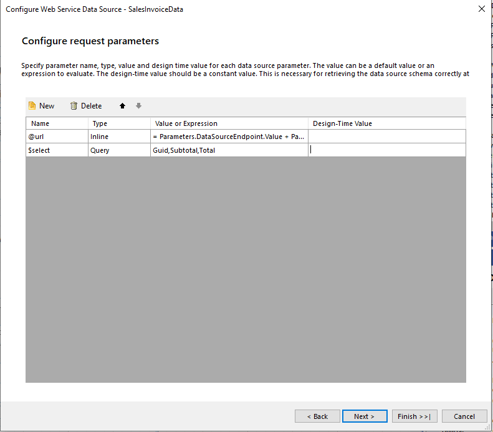Viewport: 493px width, 432px height.
Task: Cancel the data source wizard
Action: pos(464,416)
